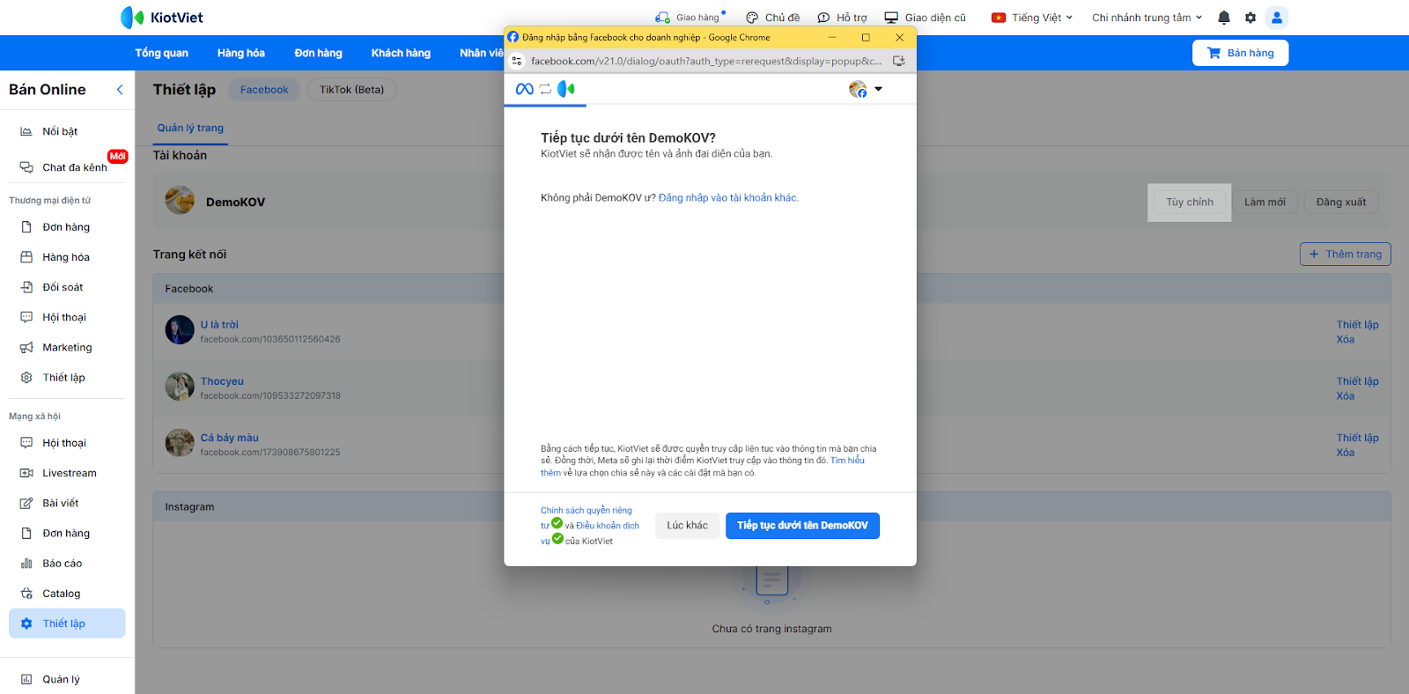The image size is (1409, 694).
Task: Click Xóa for U là trời
Action: [1345, 340]
